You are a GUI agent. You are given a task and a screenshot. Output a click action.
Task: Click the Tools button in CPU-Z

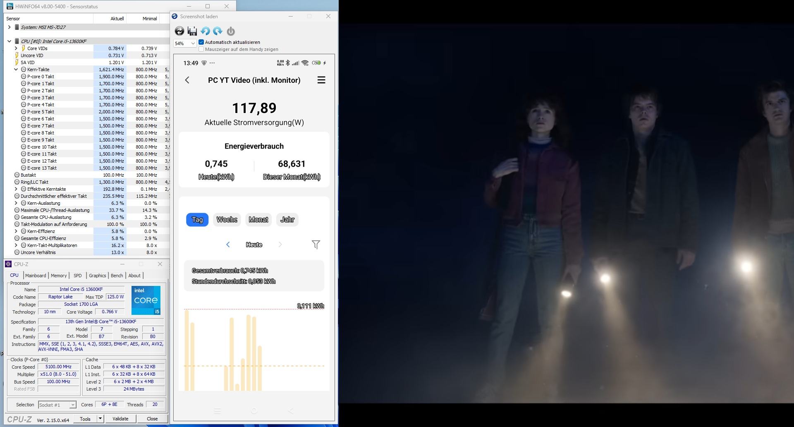pyautogui.click(x=85, y=419)
